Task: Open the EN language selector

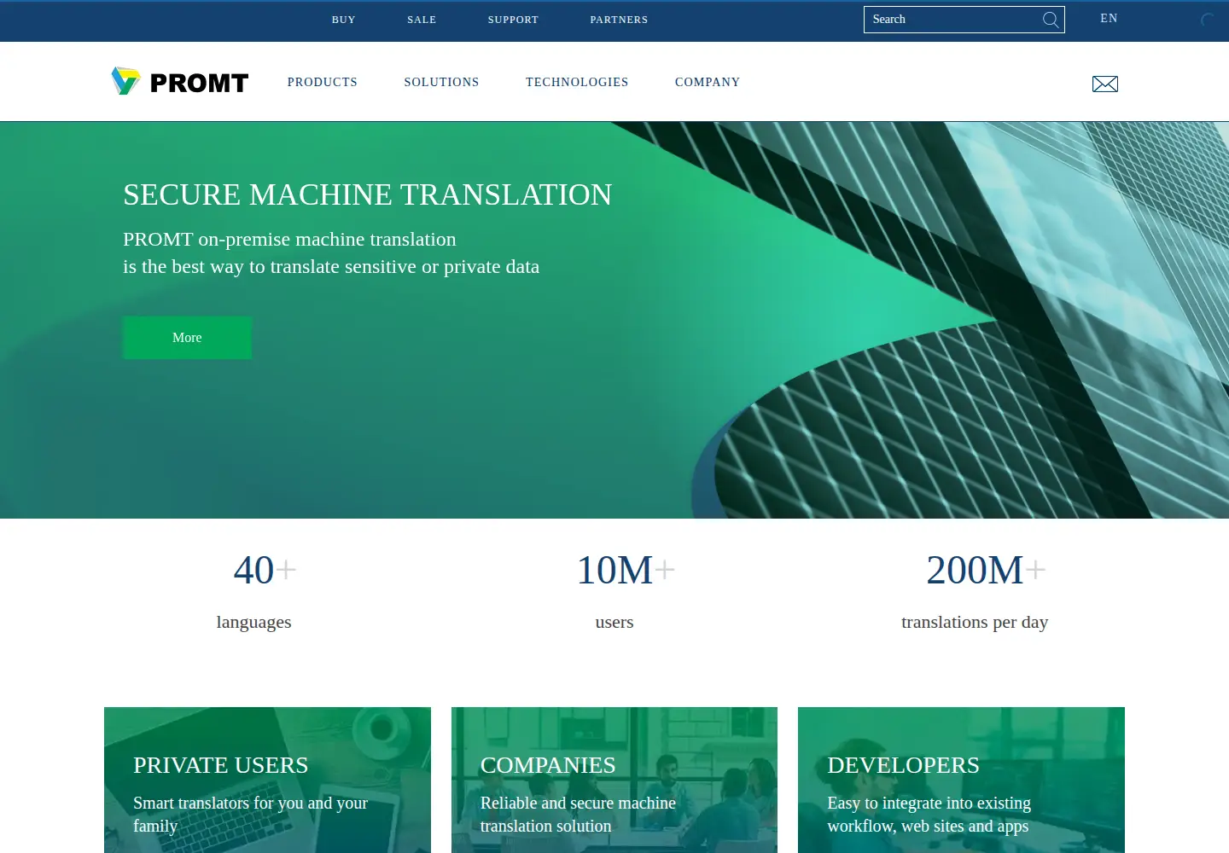Action: click(x=1109, y=18)
